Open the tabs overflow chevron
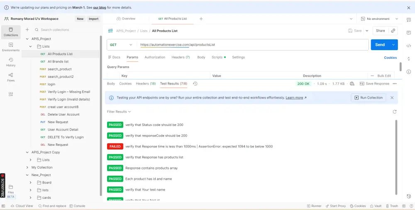The width and height of the screenshot is (415, 210). click(351, 19)
